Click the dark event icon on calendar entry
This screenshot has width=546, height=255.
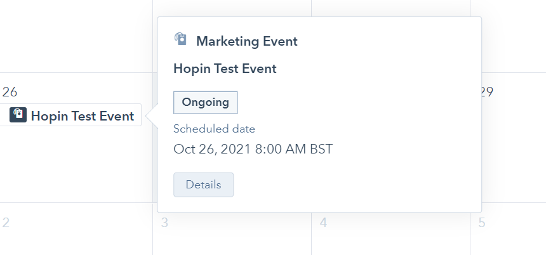(x=18, y=115)
